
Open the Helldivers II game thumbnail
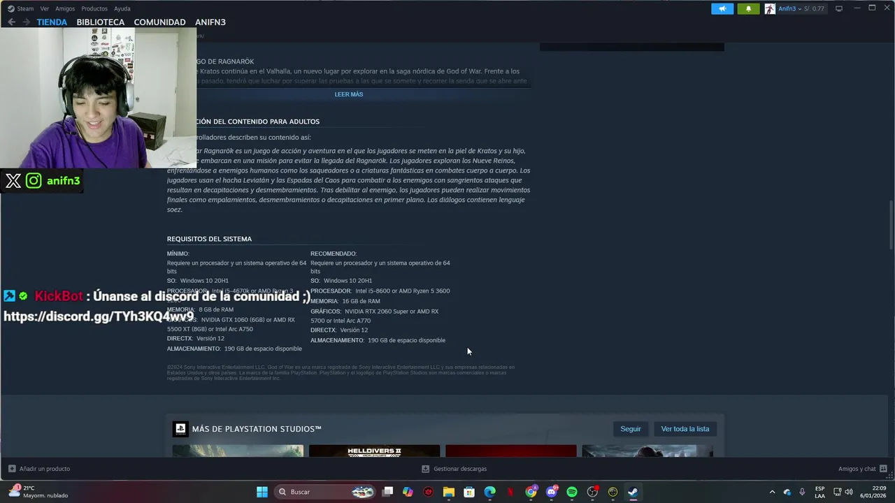[375, 451]
